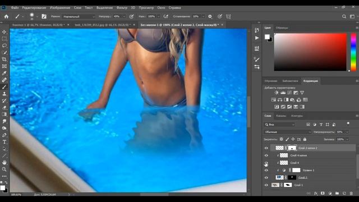Select the Rectangular Marquee tool
The height and width of the screenshot is (202, 359).
(4, 39)
